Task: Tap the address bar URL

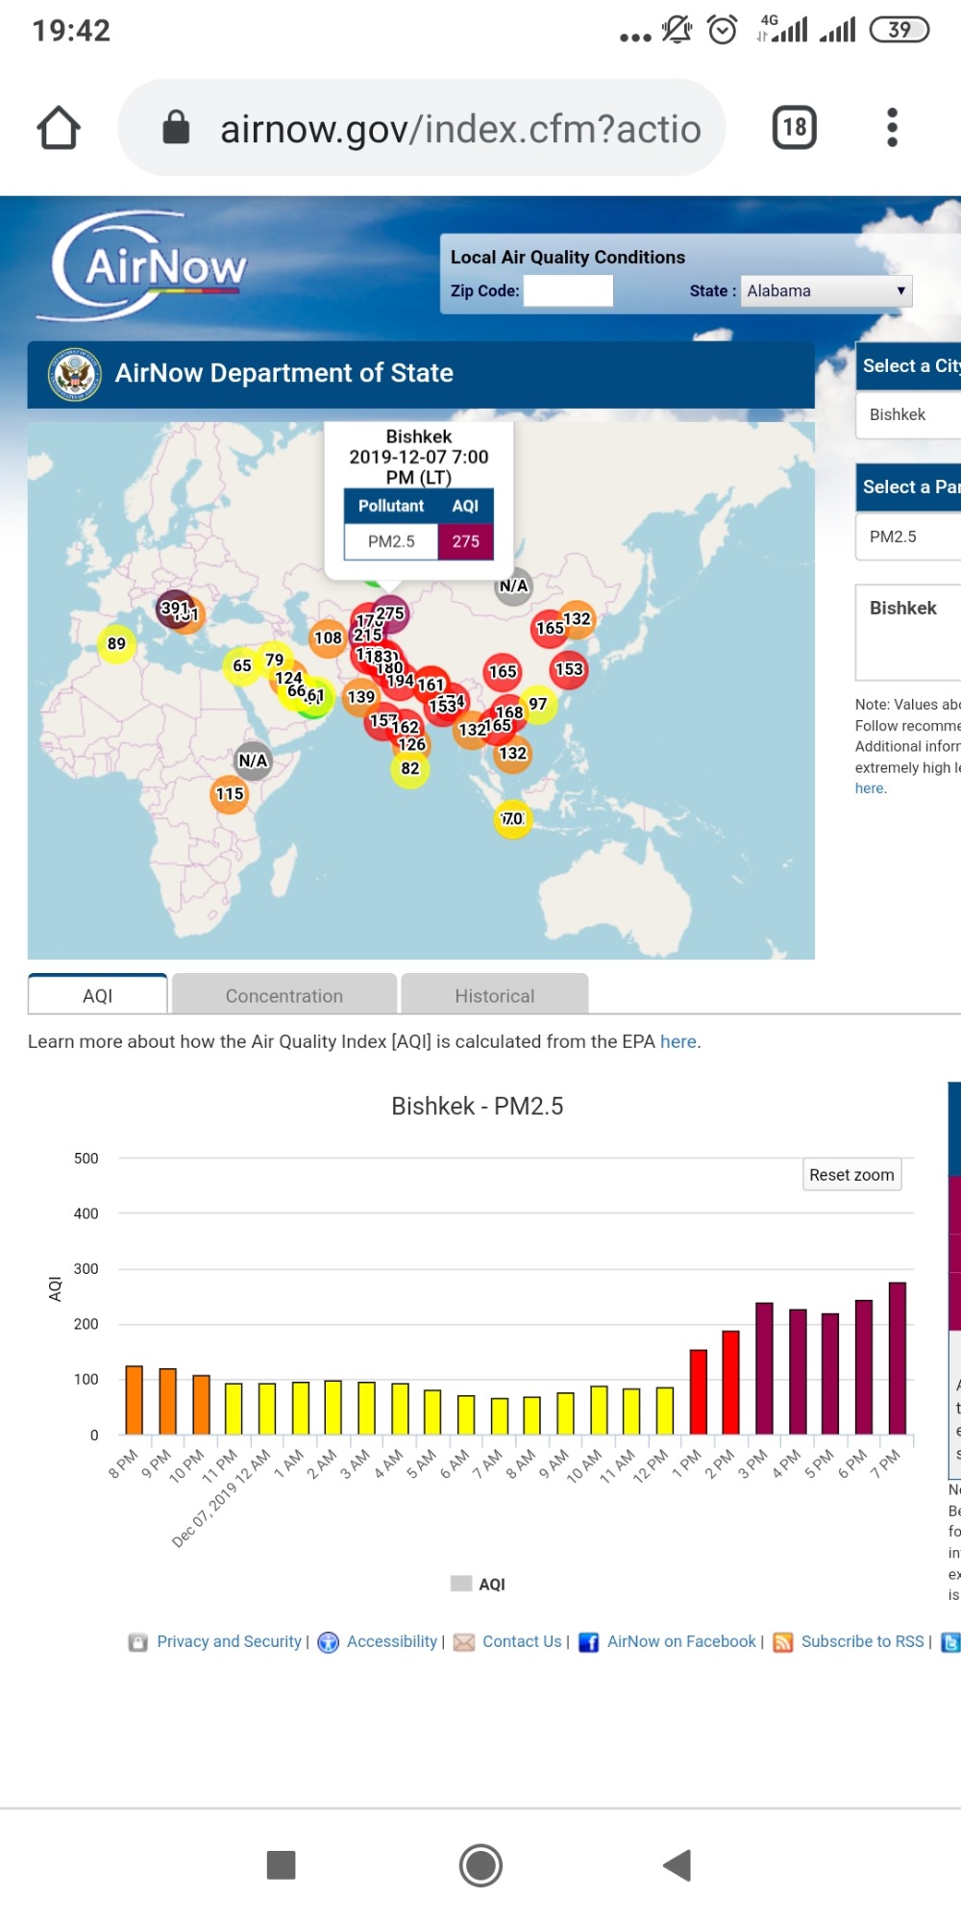Action: click(459, 129)
